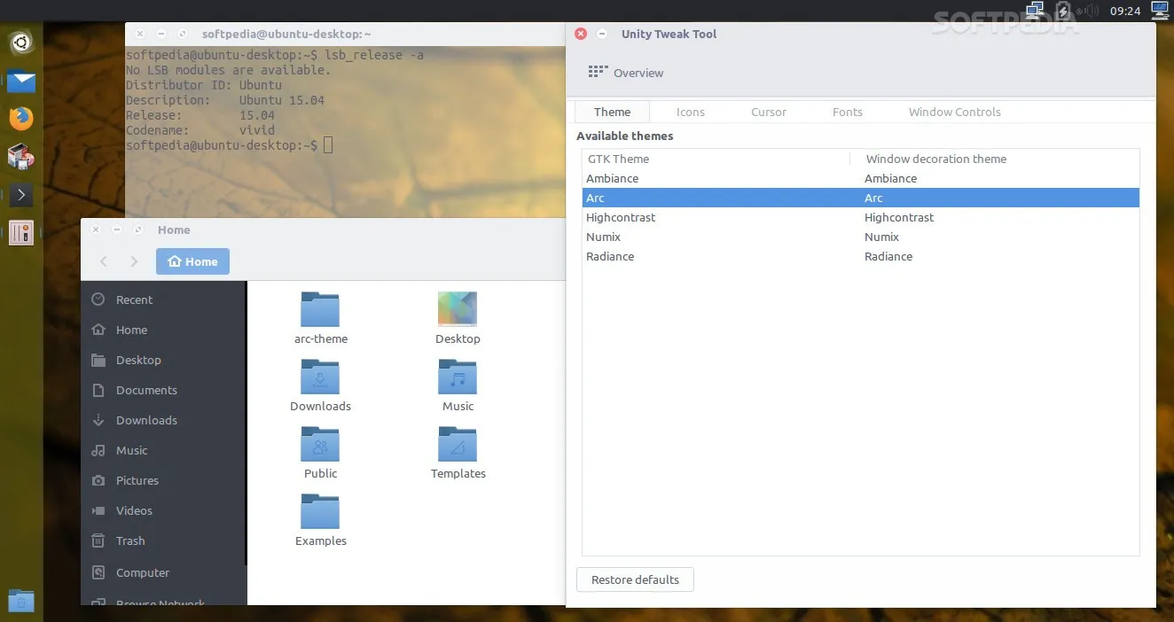Open the session menu computer icon top-right
This screenshot has height=622, width=1174.
[1159, 11]
